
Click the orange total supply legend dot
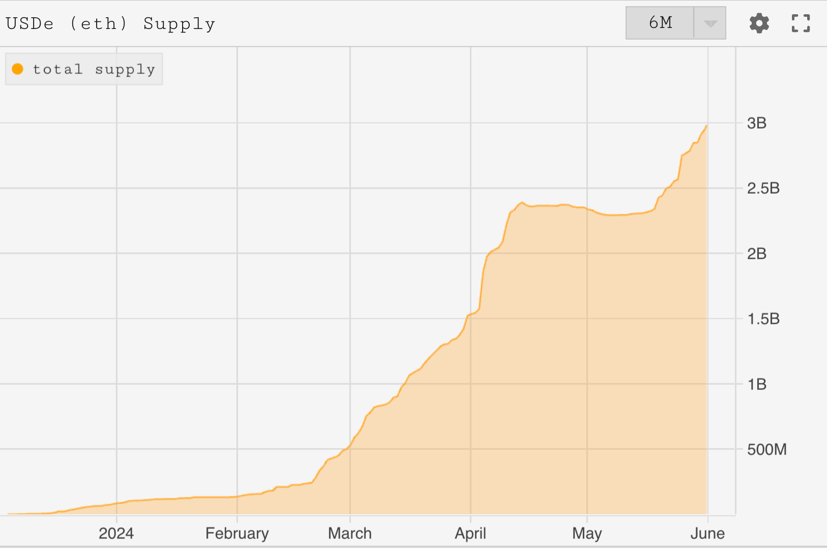(x=18, y=69)
